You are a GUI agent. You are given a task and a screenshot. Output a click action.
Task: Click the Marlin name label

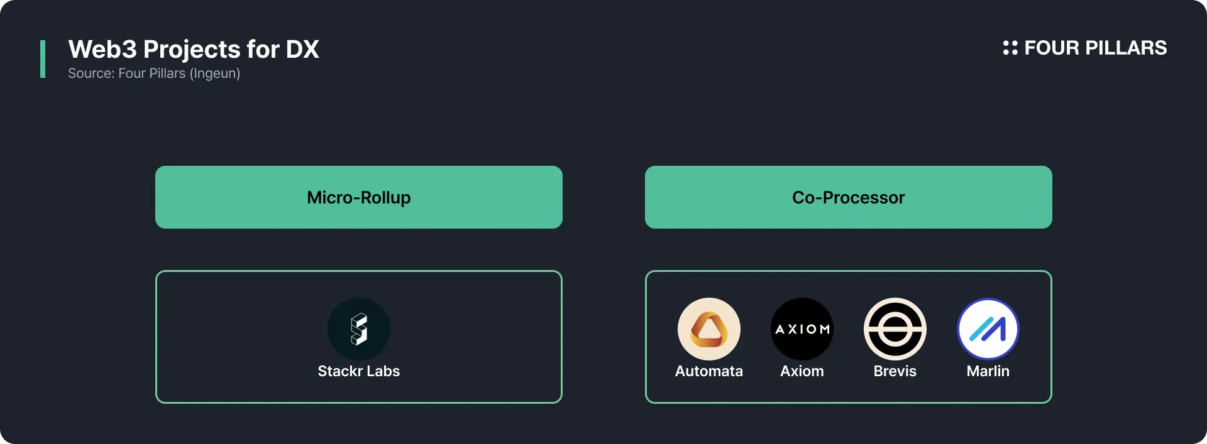(988, 371)
